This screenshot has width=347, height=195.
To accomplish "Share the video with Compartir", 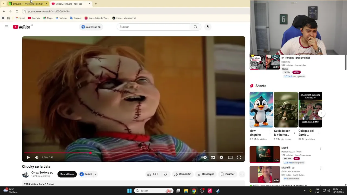I will click(x=182, y=174).
